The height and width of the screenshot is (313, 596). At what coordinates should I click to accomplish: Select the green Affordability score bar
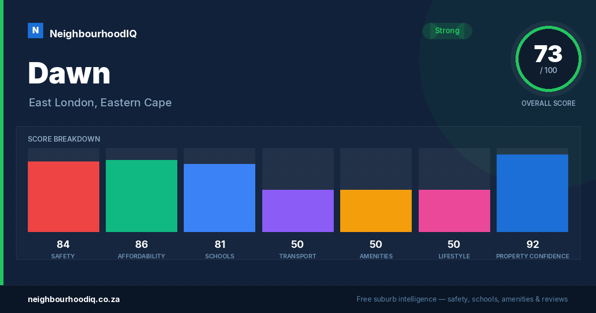[x=142, y=196]
